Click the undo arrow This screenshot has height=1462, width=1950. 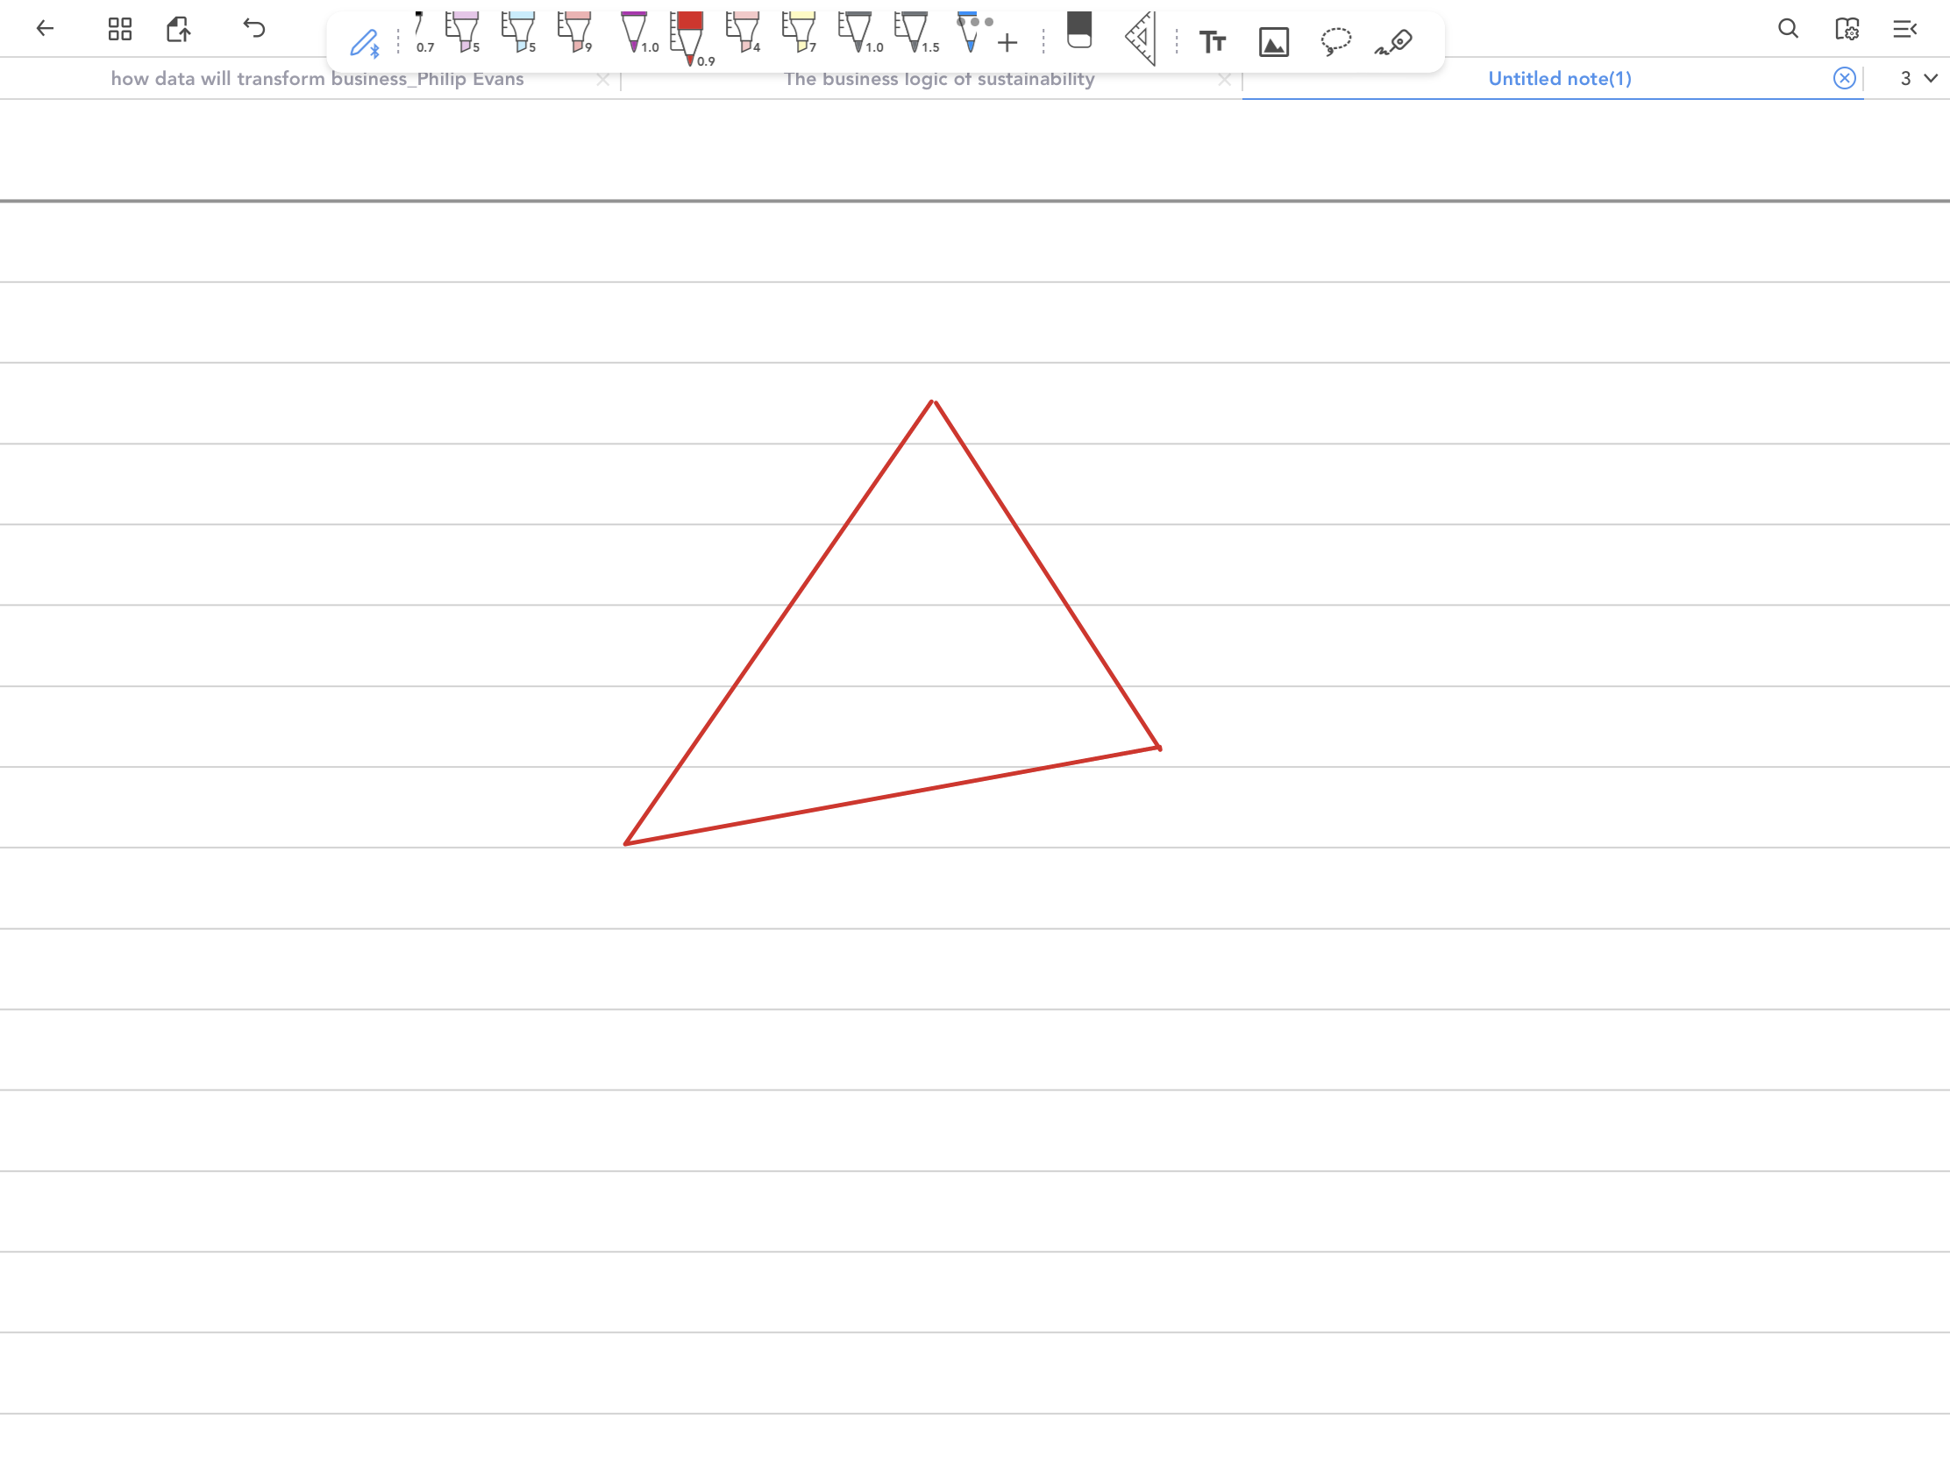[254, 29]
